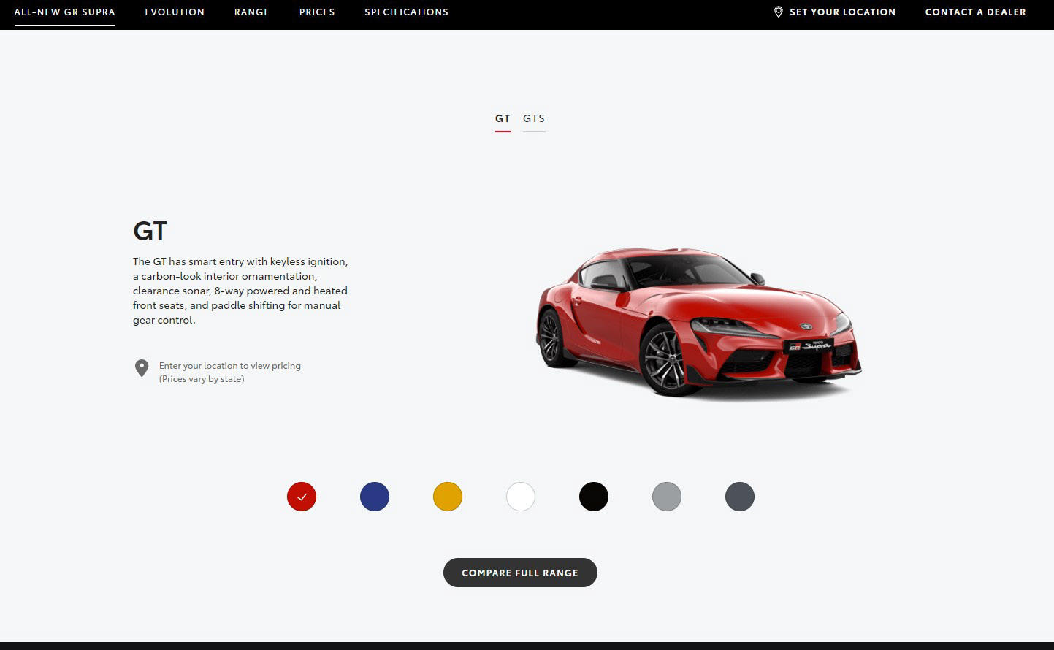Select the GT grade tab

[503, 118]
